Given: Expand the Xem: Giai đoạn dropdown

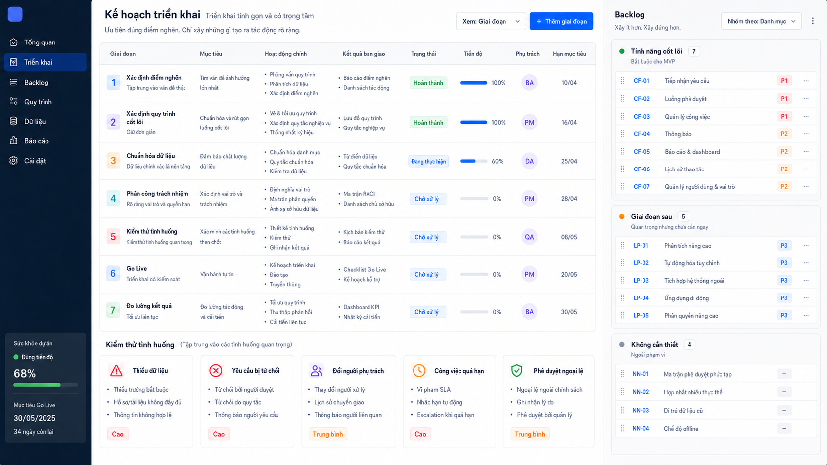Looking at the screenshot, I should (491, 21).
